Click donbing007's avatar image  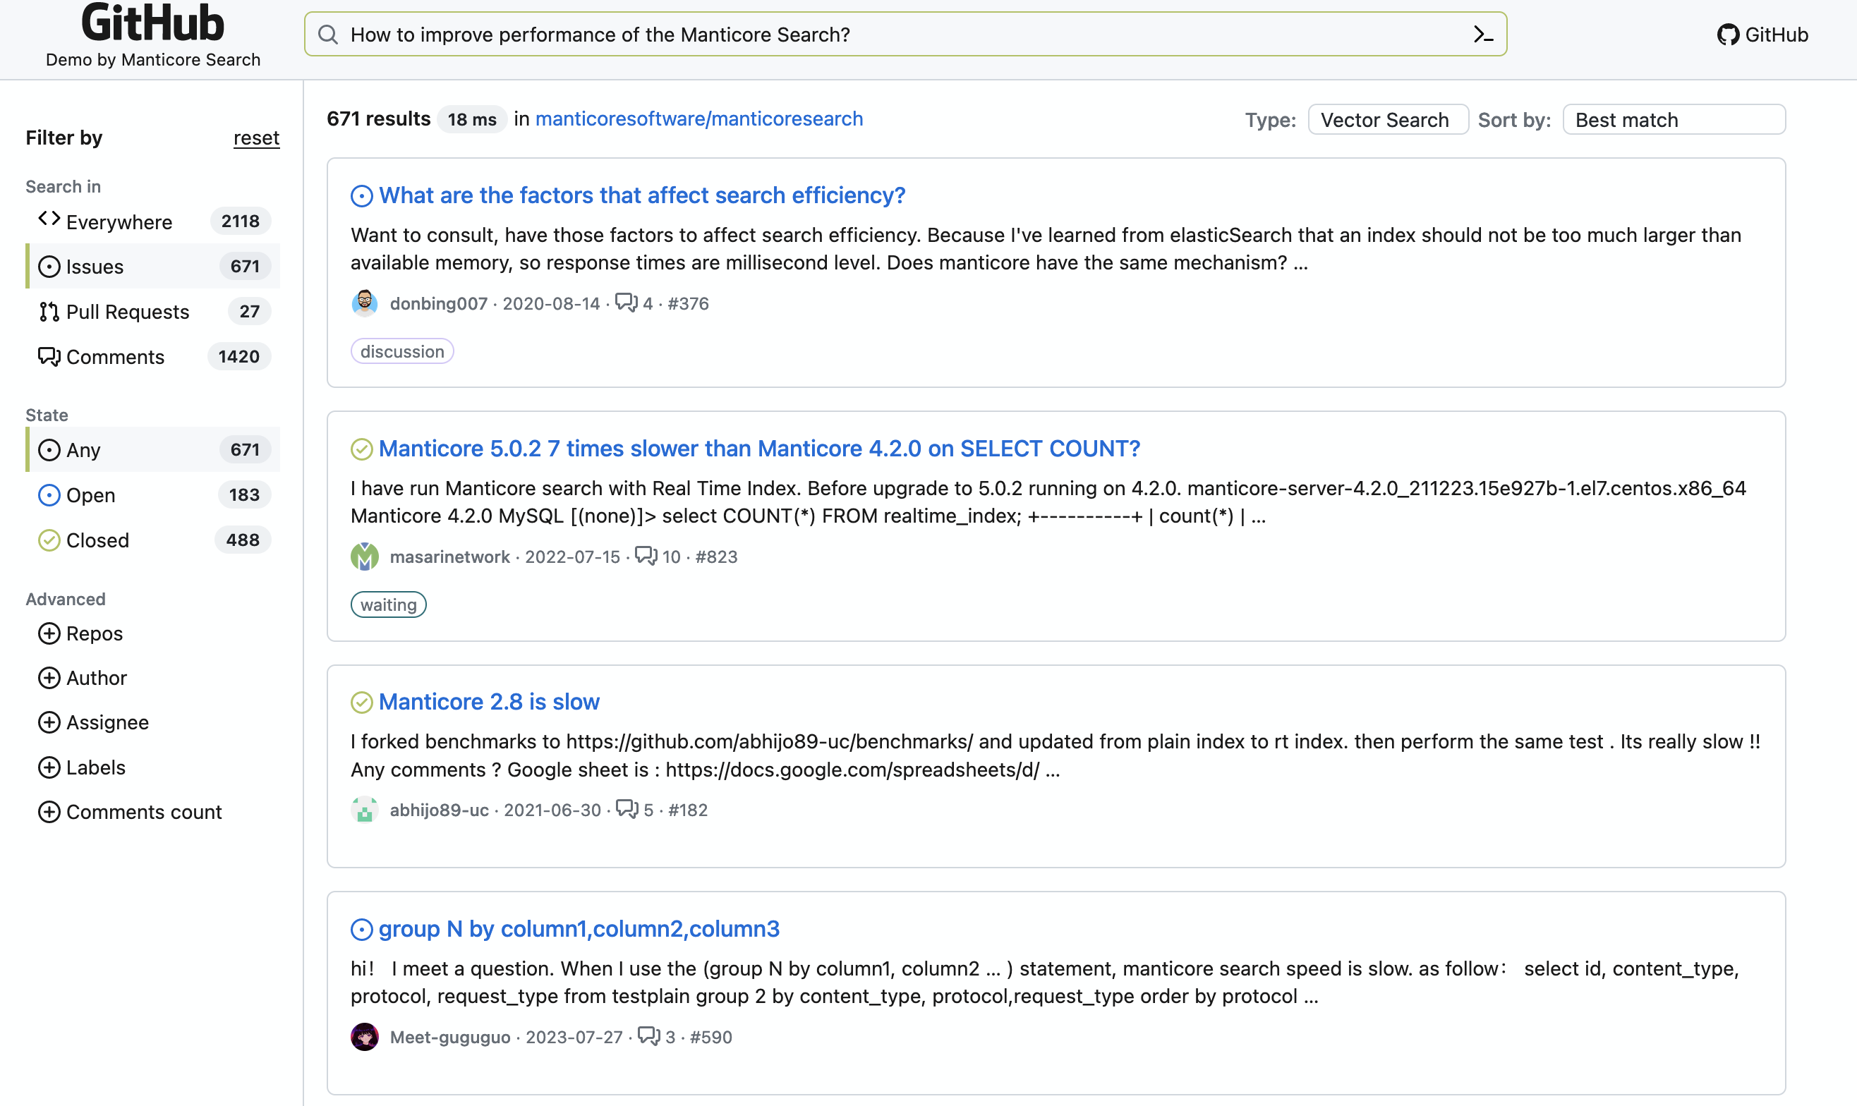pos(365,303)
